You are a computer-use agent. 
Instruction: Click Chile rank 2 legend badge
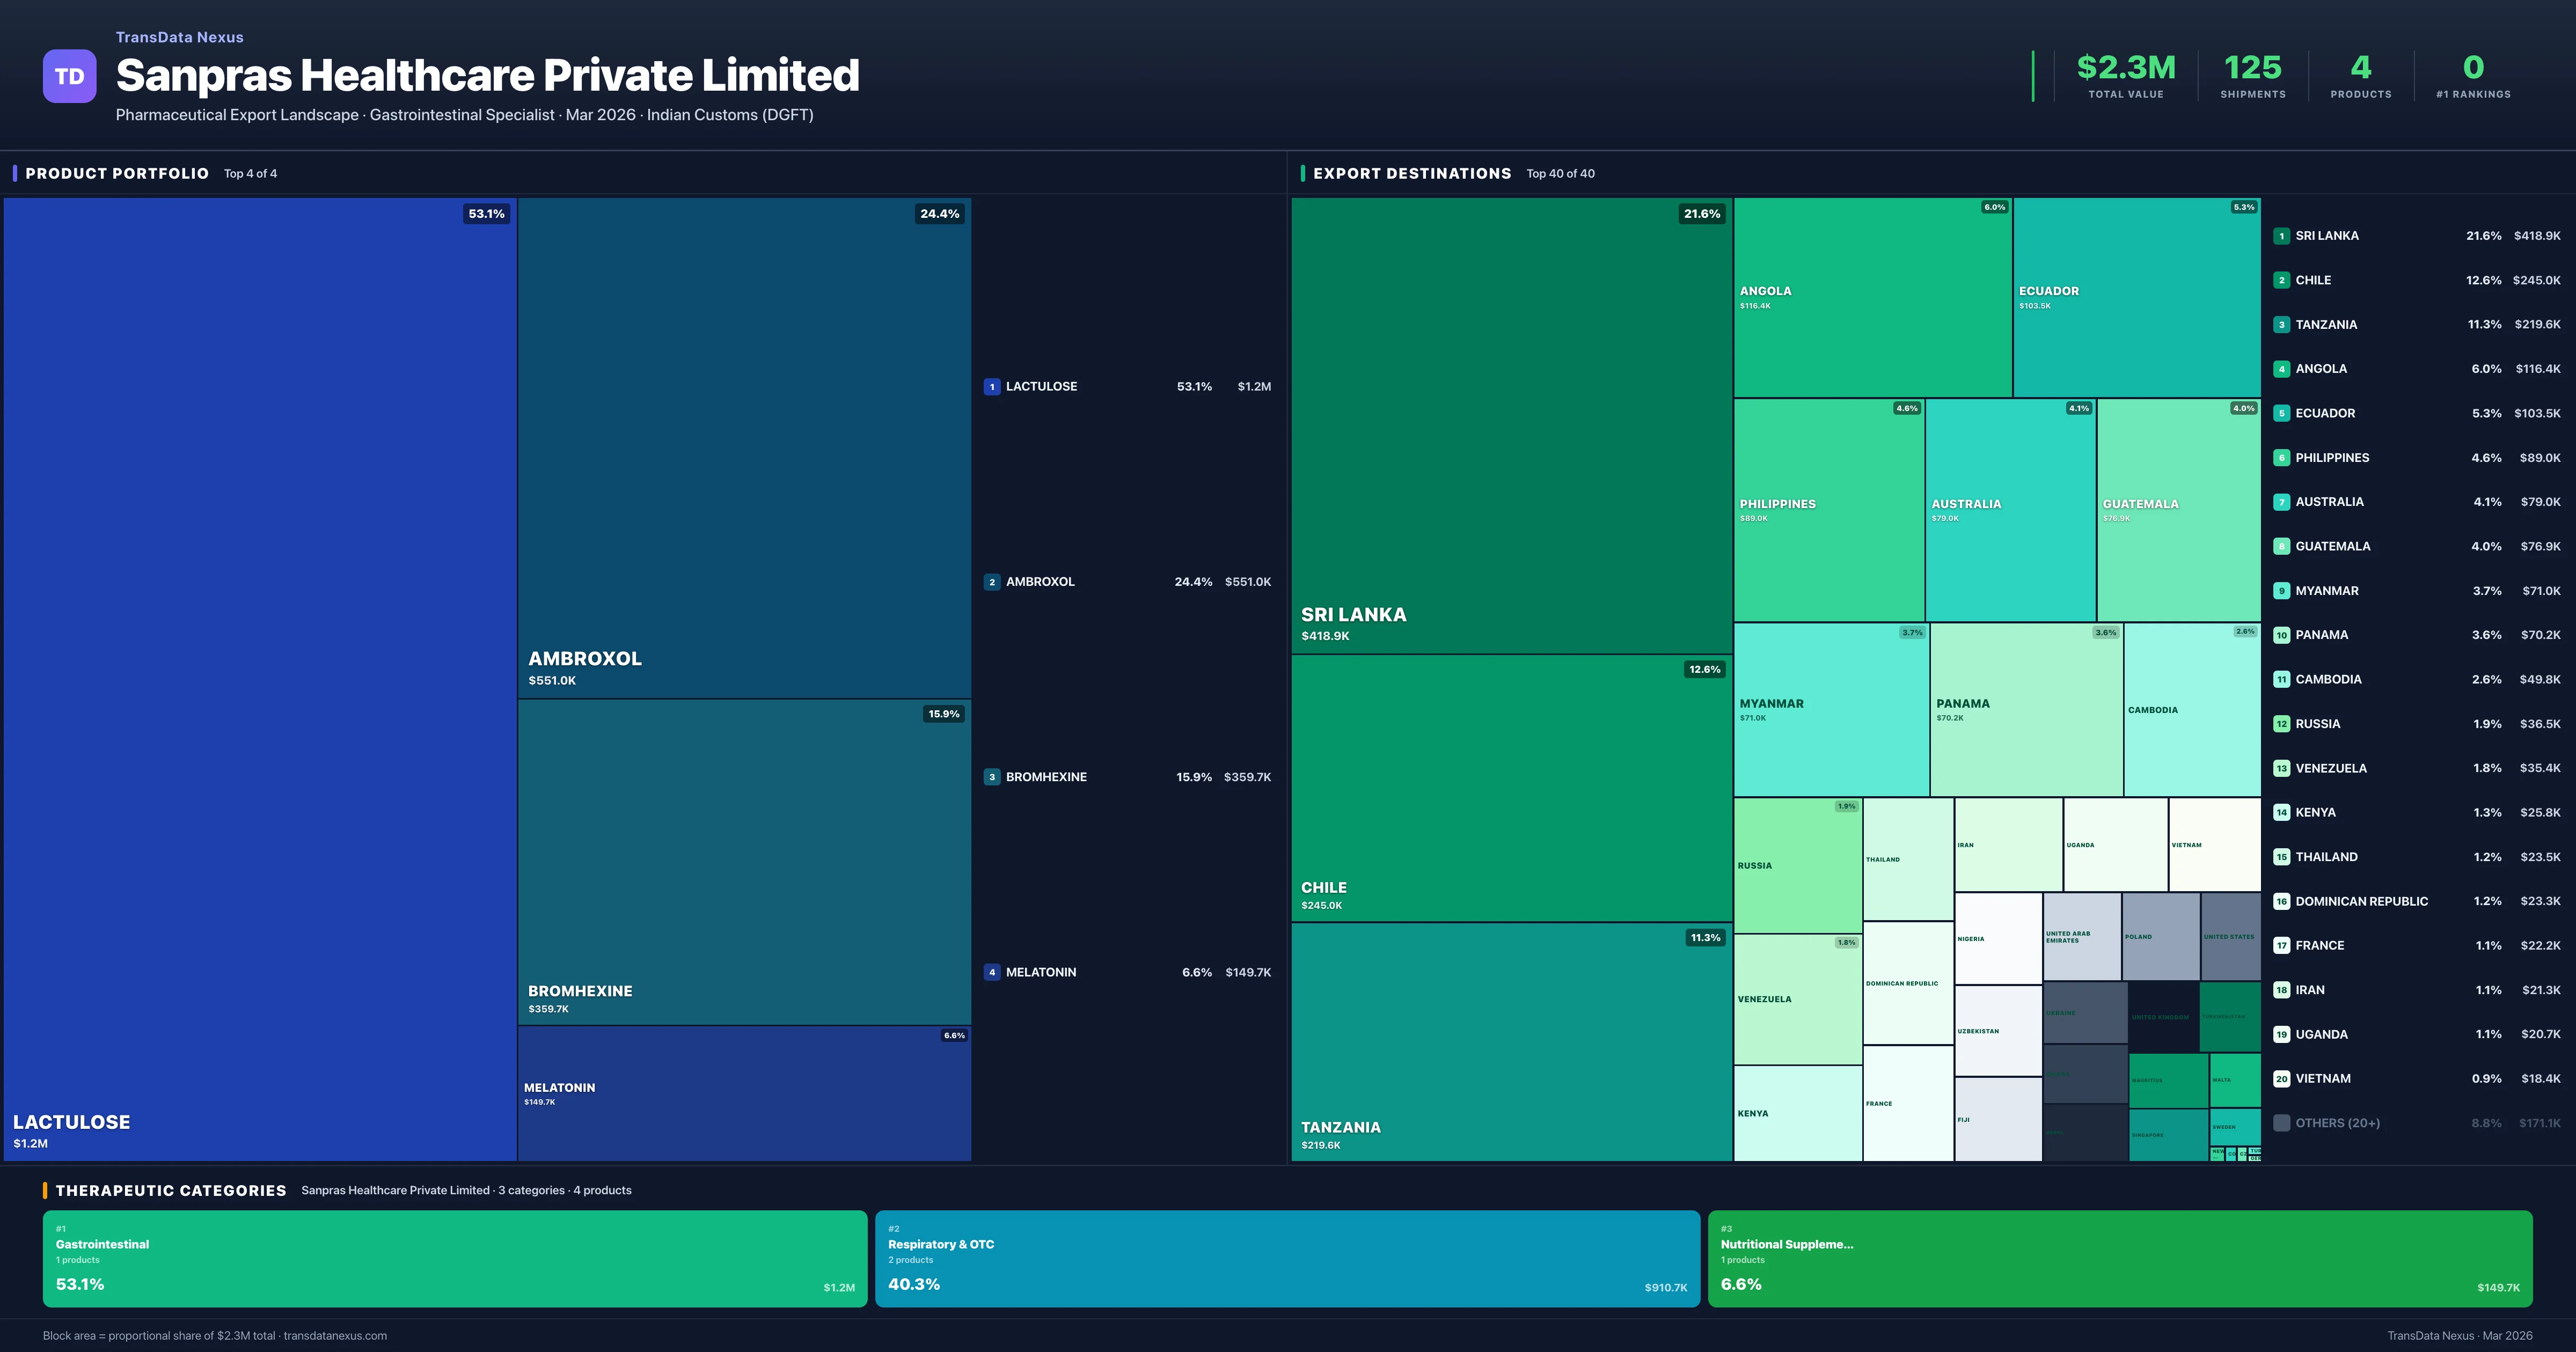(x=2281, y=280)
